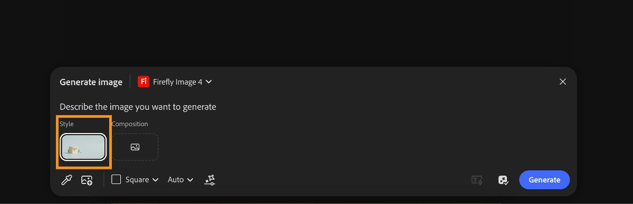Click the chevron beside Firefly Image 4
The width and height of the screenshot is (633, 204).
209,82
